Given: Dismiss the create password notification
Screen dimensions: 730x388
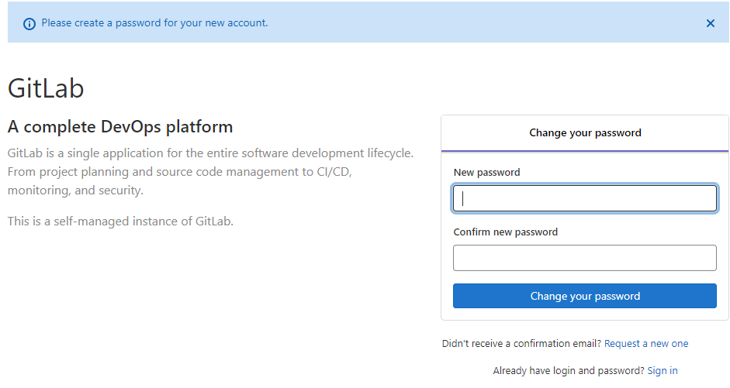Looking at the screenshot, I should (710, 23).
